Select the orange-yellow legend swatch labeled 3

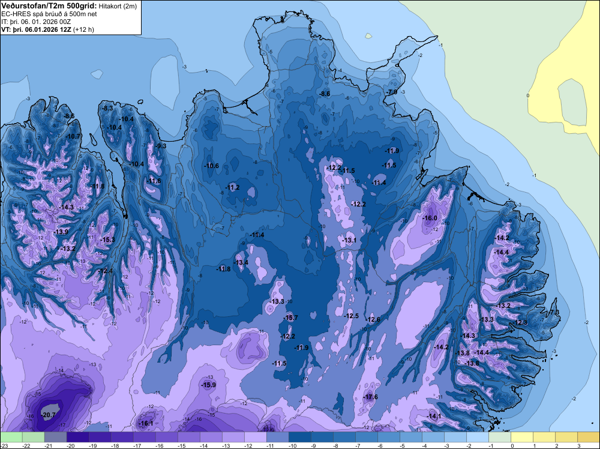point(589,437)
